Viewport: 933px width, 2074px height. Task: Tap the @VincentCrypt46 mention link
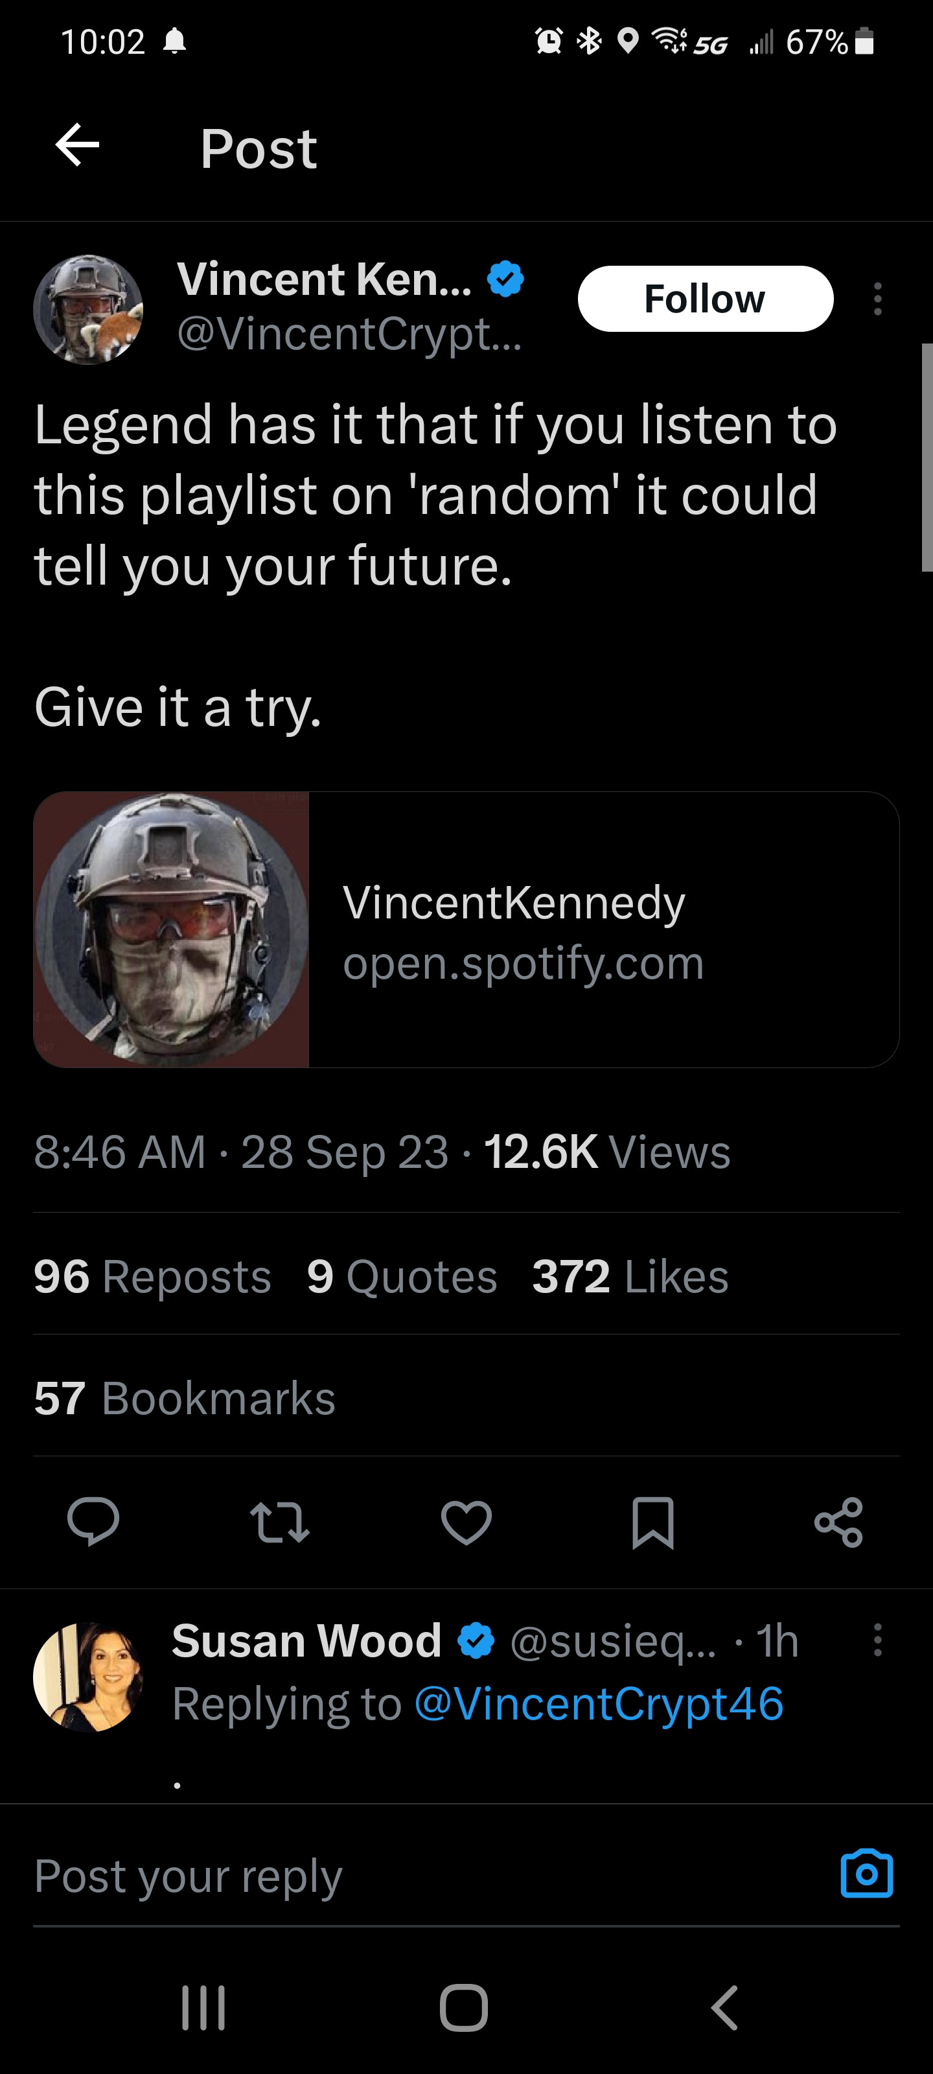click(598, 1704)
